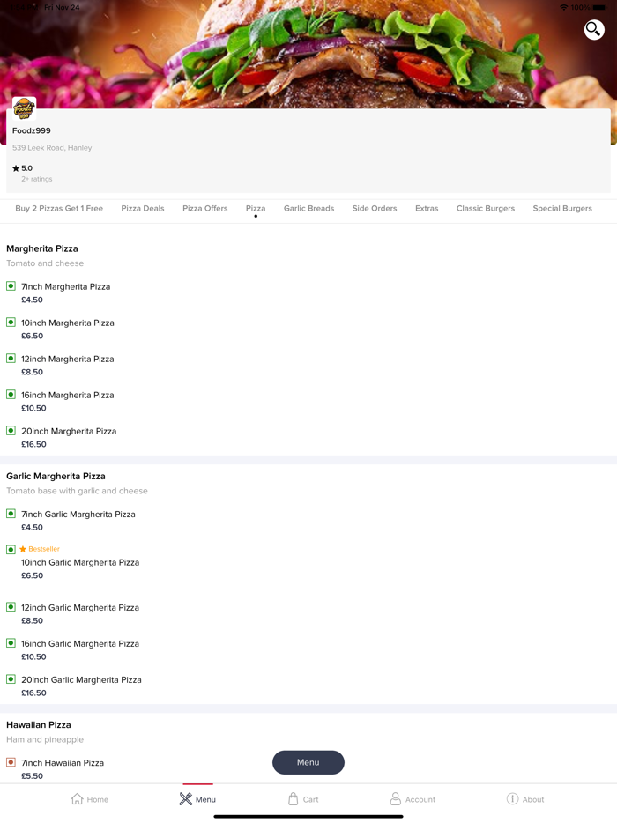
Task: Click the star rating 5.0
Action: pos(23,168)
